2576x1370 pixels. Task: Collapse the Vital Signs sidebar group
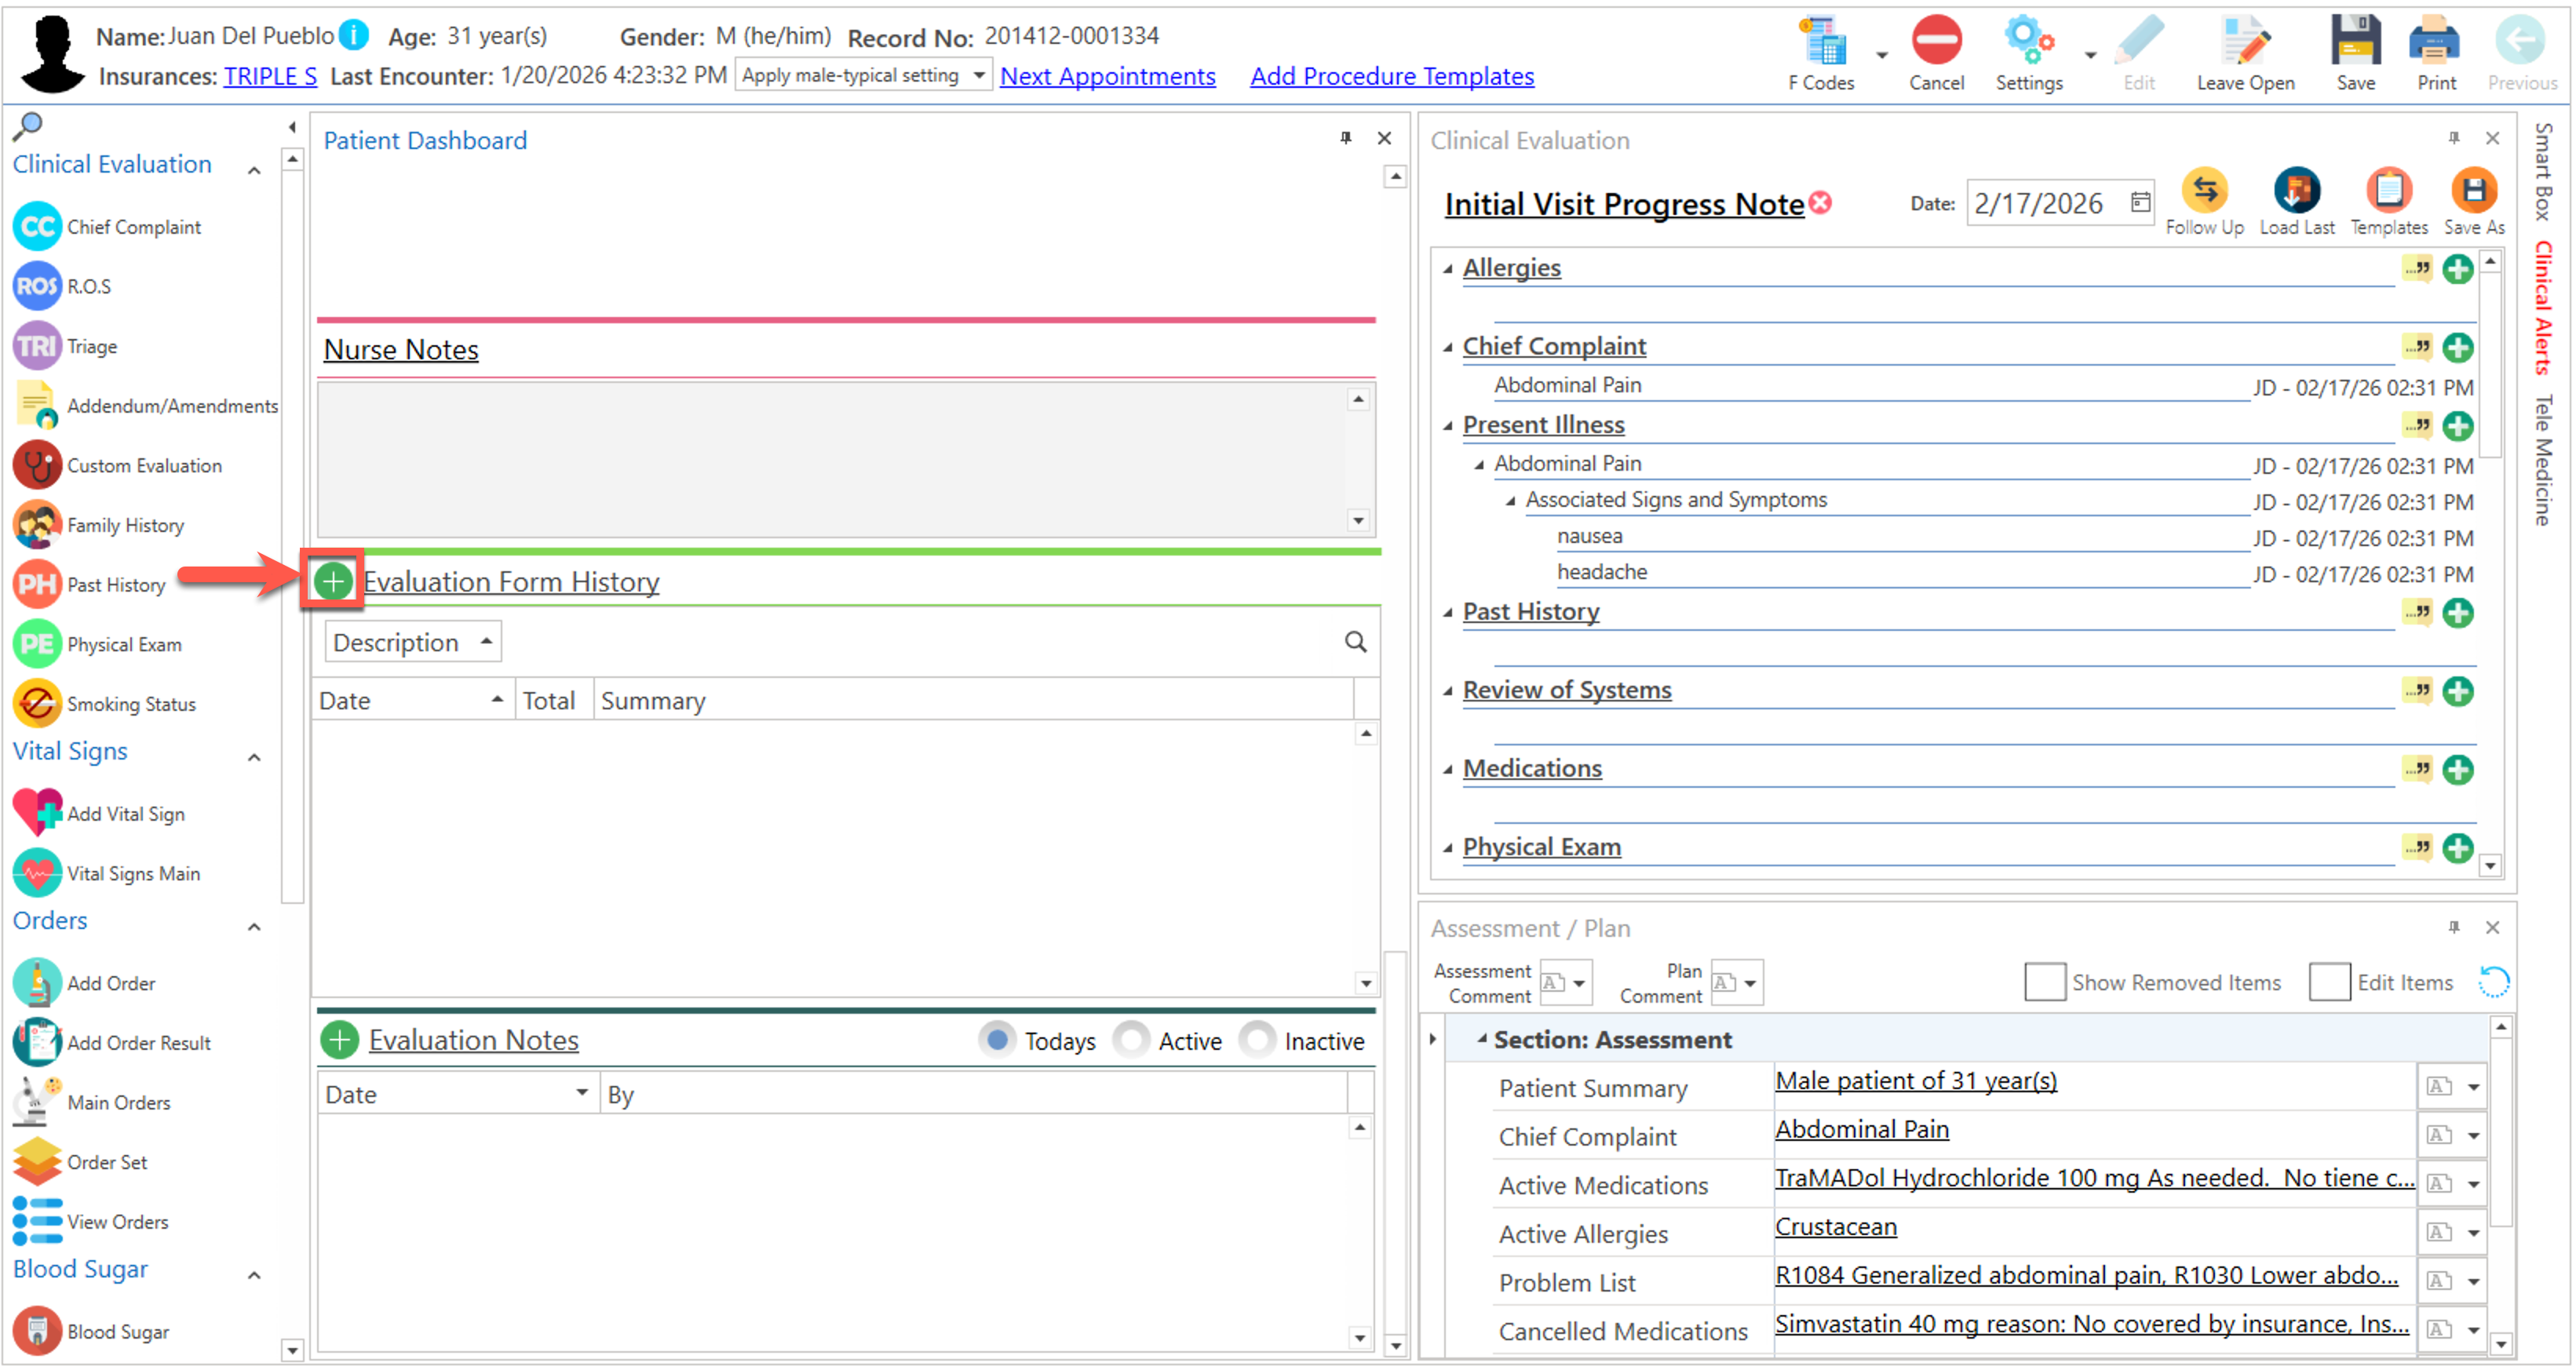[254, 757]
